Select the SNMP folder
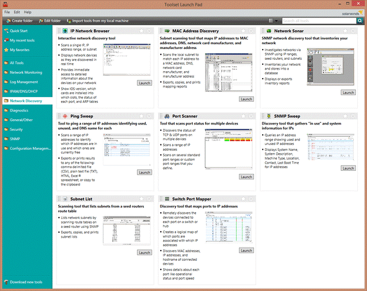367x291 pixels. tap(27, 138)
